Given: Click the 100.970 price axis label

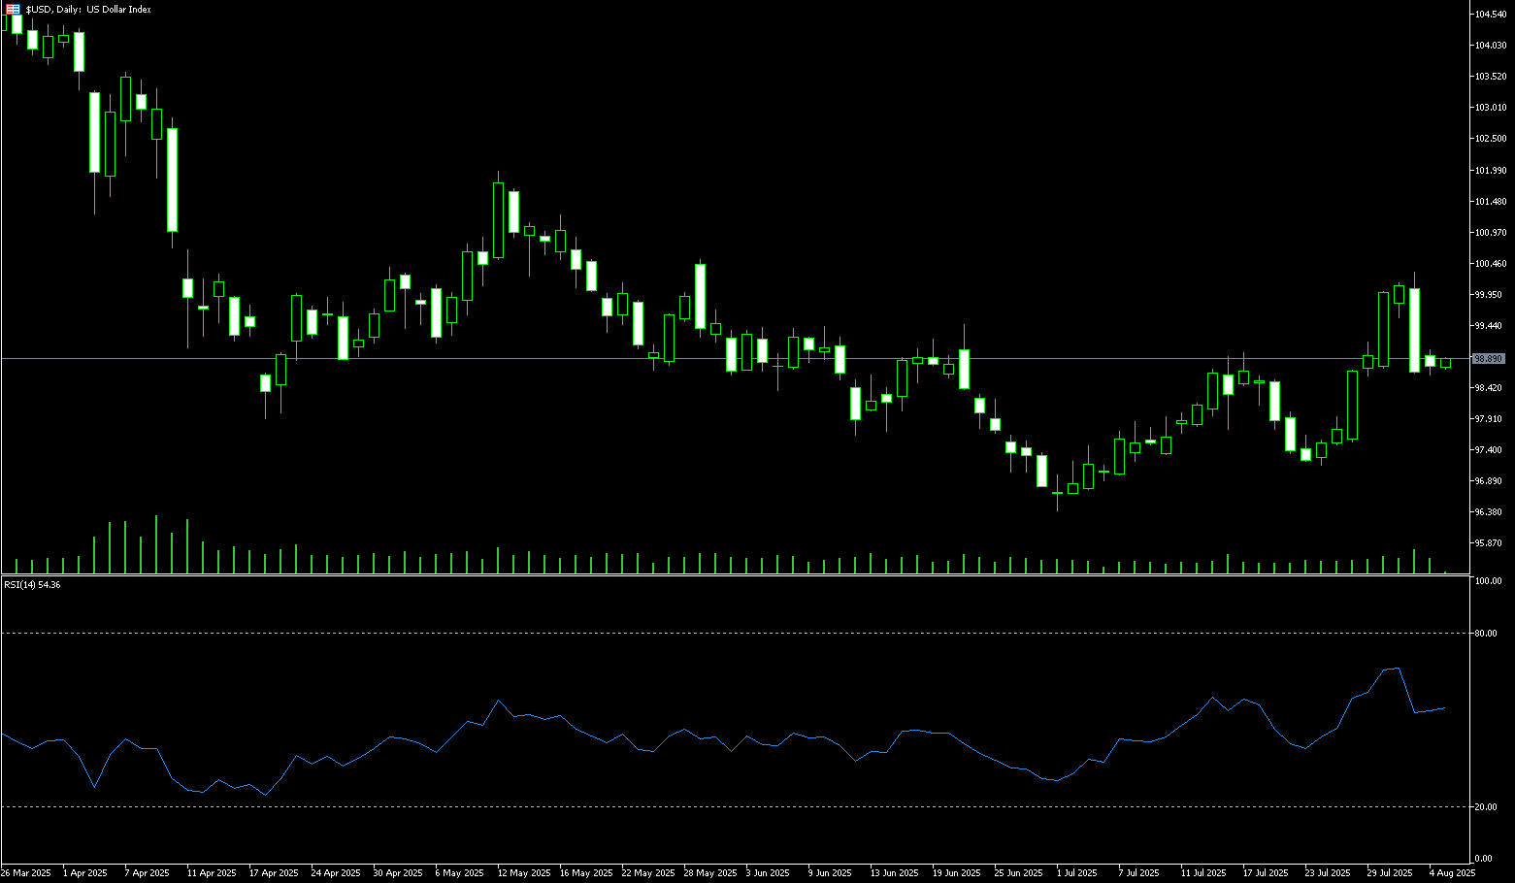Looking at the screenshot, I should [x=1490, y=232].
